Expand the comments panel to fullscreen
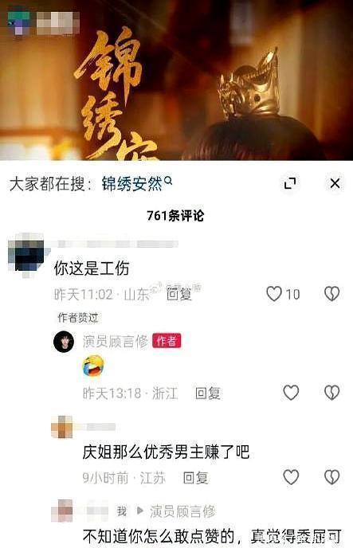Viewport: 353px width, 548px height. (x=290, y=183)
